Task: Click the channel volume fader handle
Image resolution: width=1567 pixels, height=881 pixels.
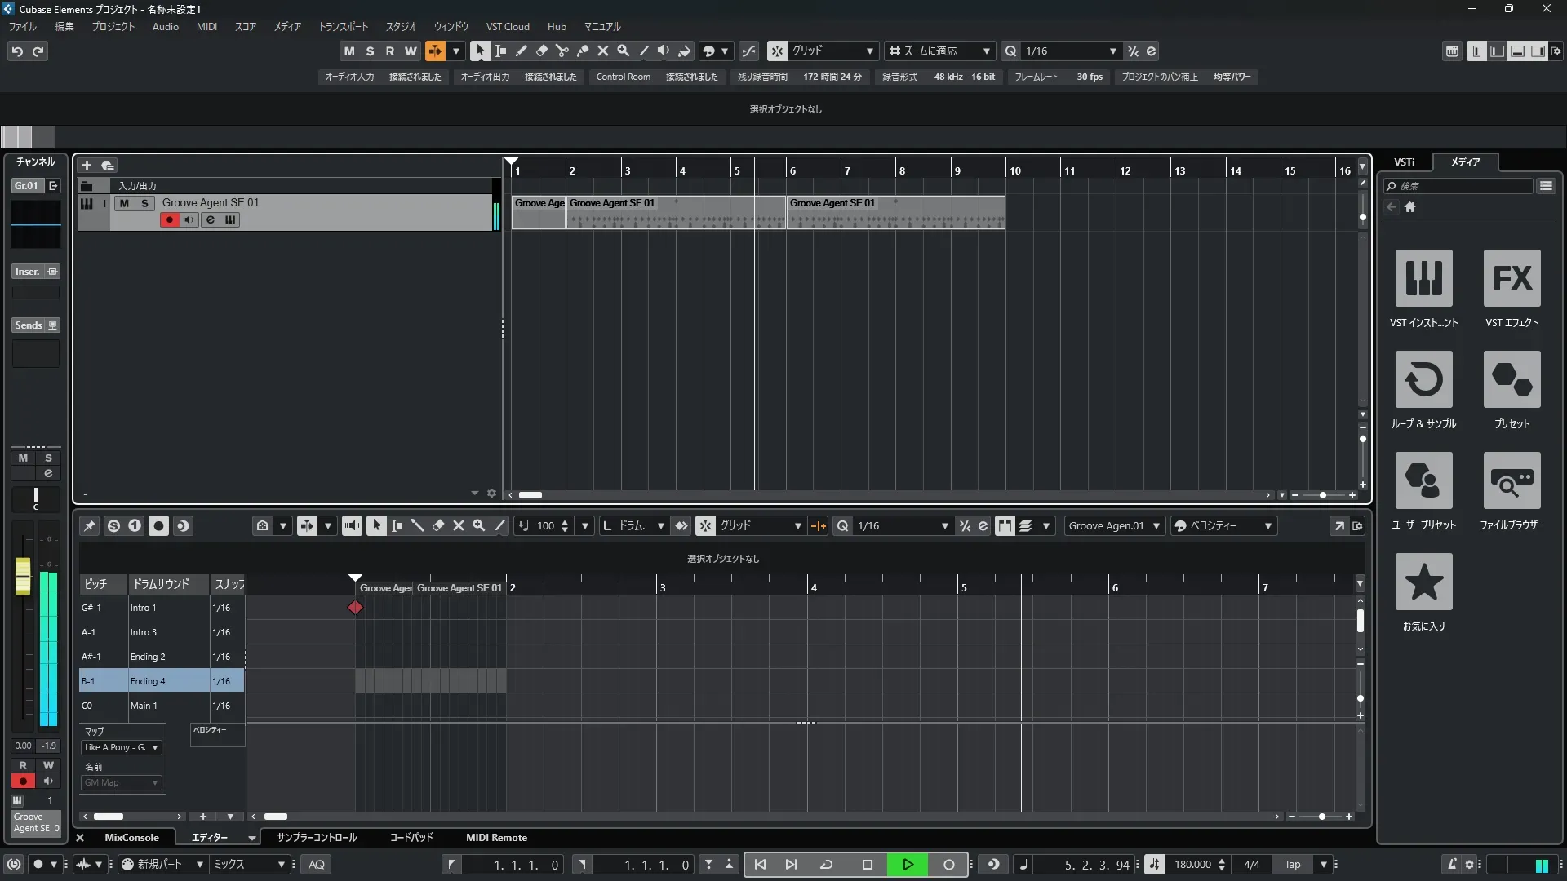Action: coord(23,575)
